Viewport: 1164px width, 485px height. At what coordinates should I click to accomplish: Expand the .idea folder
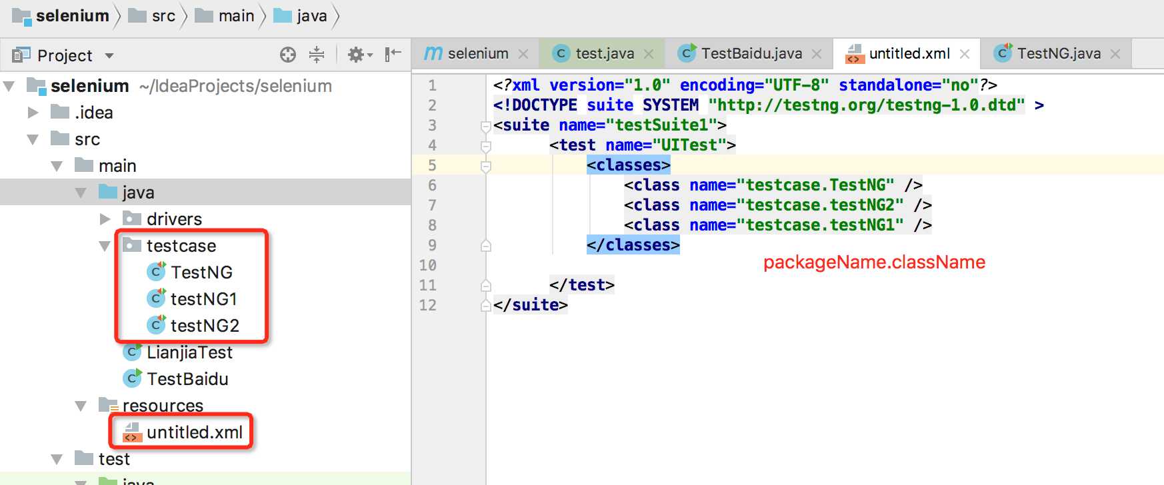33,113
